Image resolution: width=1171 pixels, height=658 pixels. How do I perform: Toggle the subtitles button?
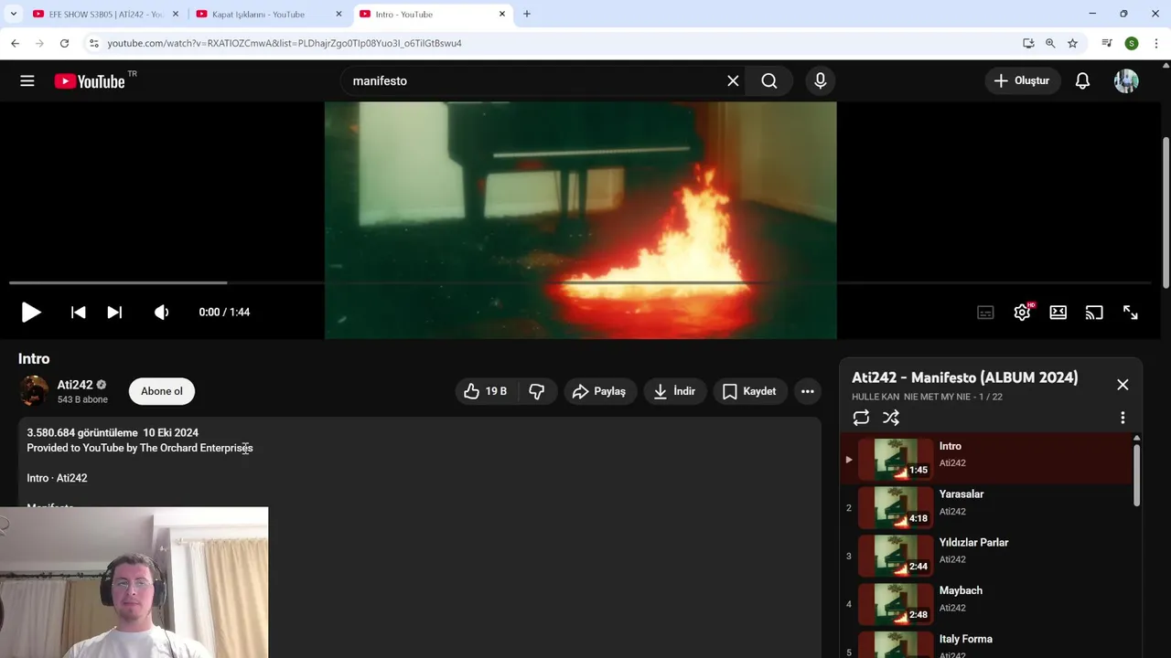985,313
